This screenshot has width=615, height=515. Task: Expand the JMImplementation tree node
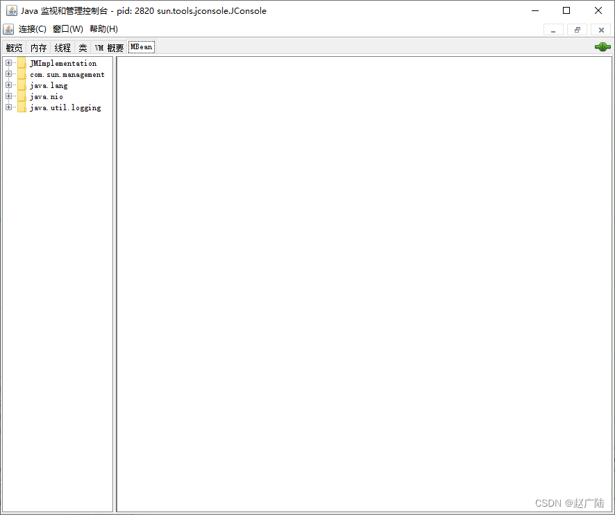8,62
